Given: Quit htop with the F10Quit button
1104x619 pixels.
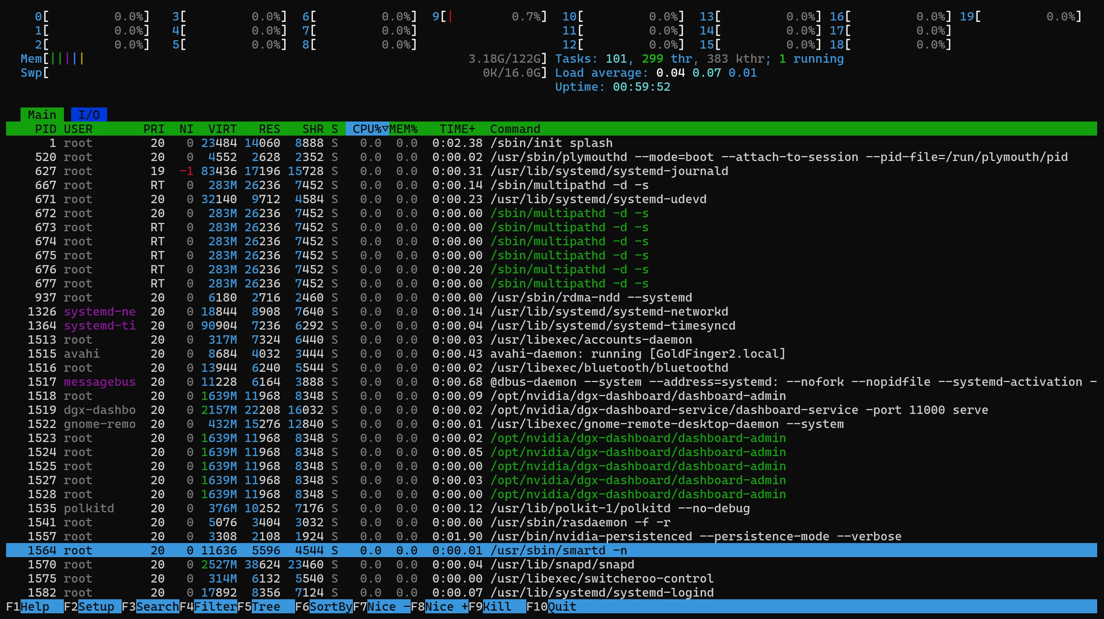Looking at the screenshot, I should coord(553,606).
